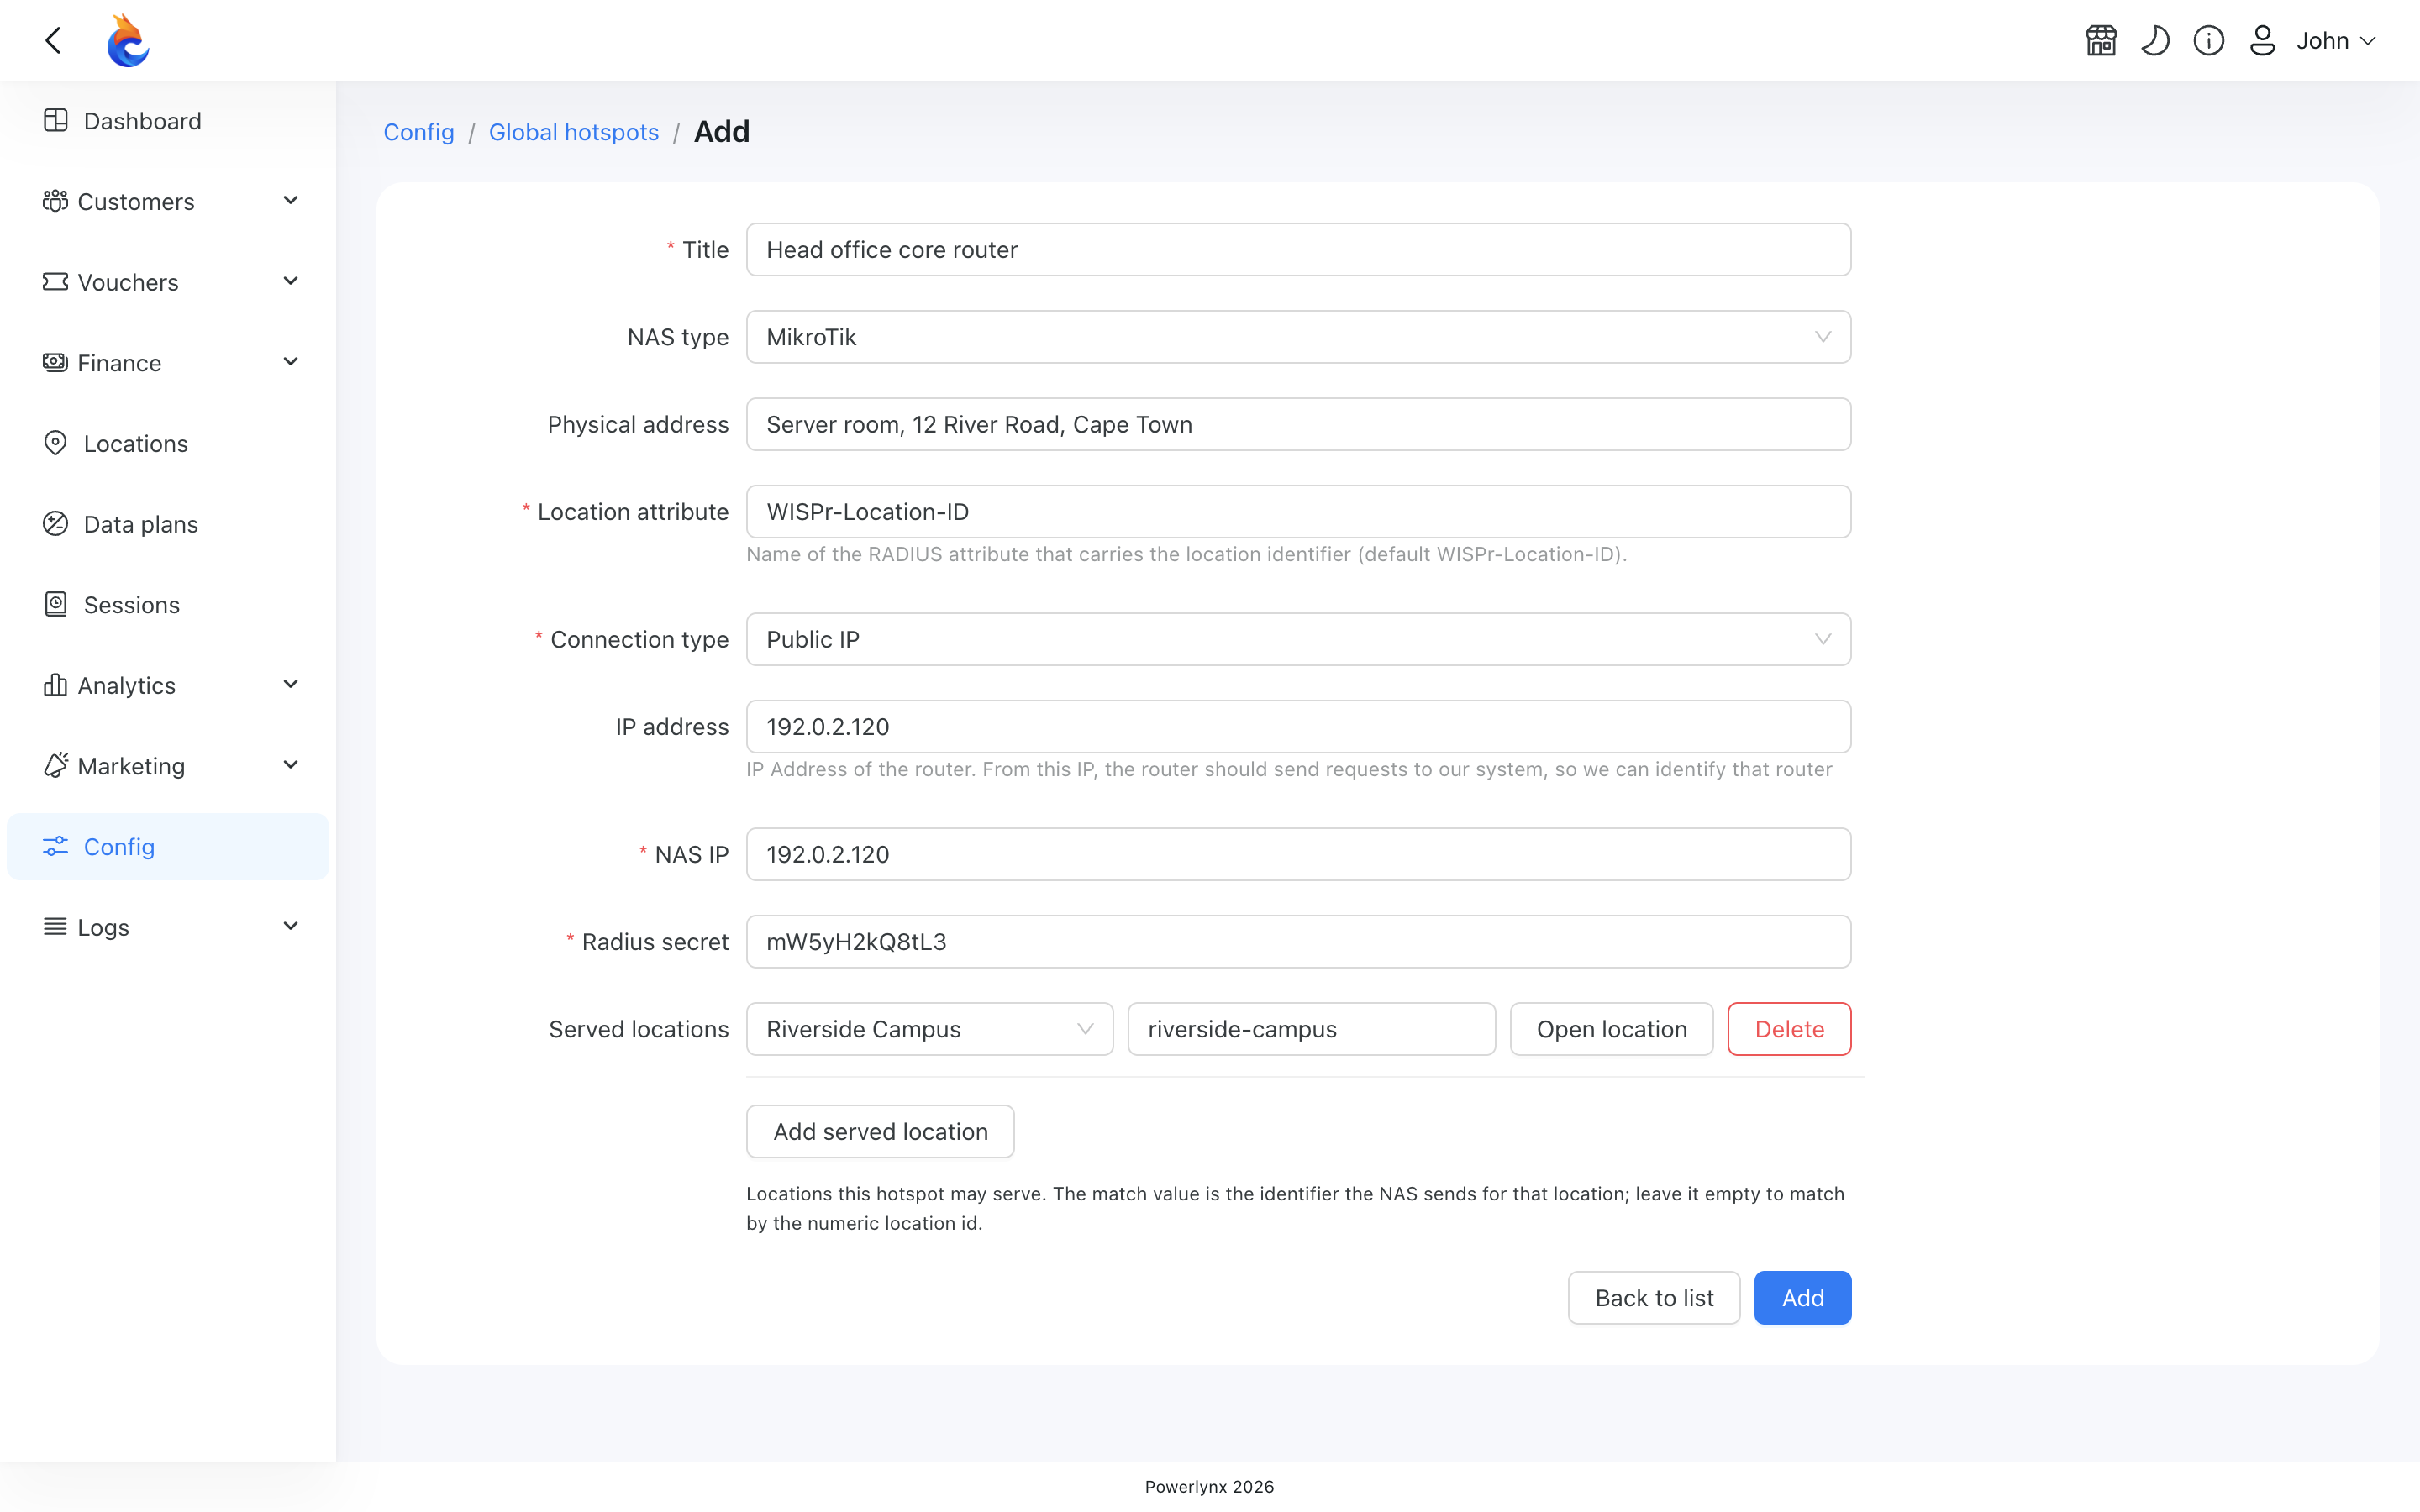Click the IP address input field
This screenshot has height=1512, width=2420.
1298,727
